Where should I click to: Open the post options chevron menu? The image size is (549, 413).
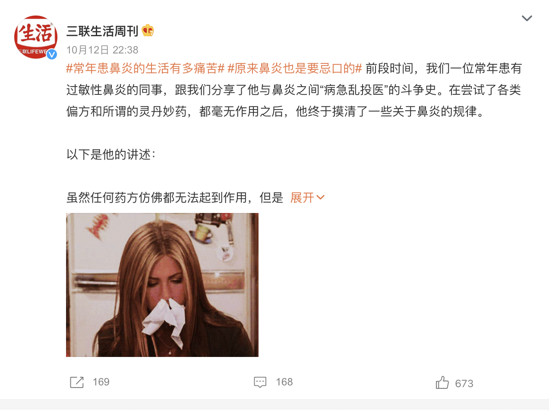(527, 18)
